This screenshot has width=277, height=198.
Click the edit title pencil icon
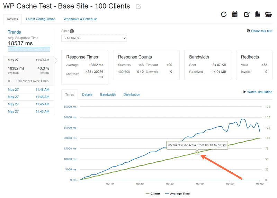[x=138, y=7]
